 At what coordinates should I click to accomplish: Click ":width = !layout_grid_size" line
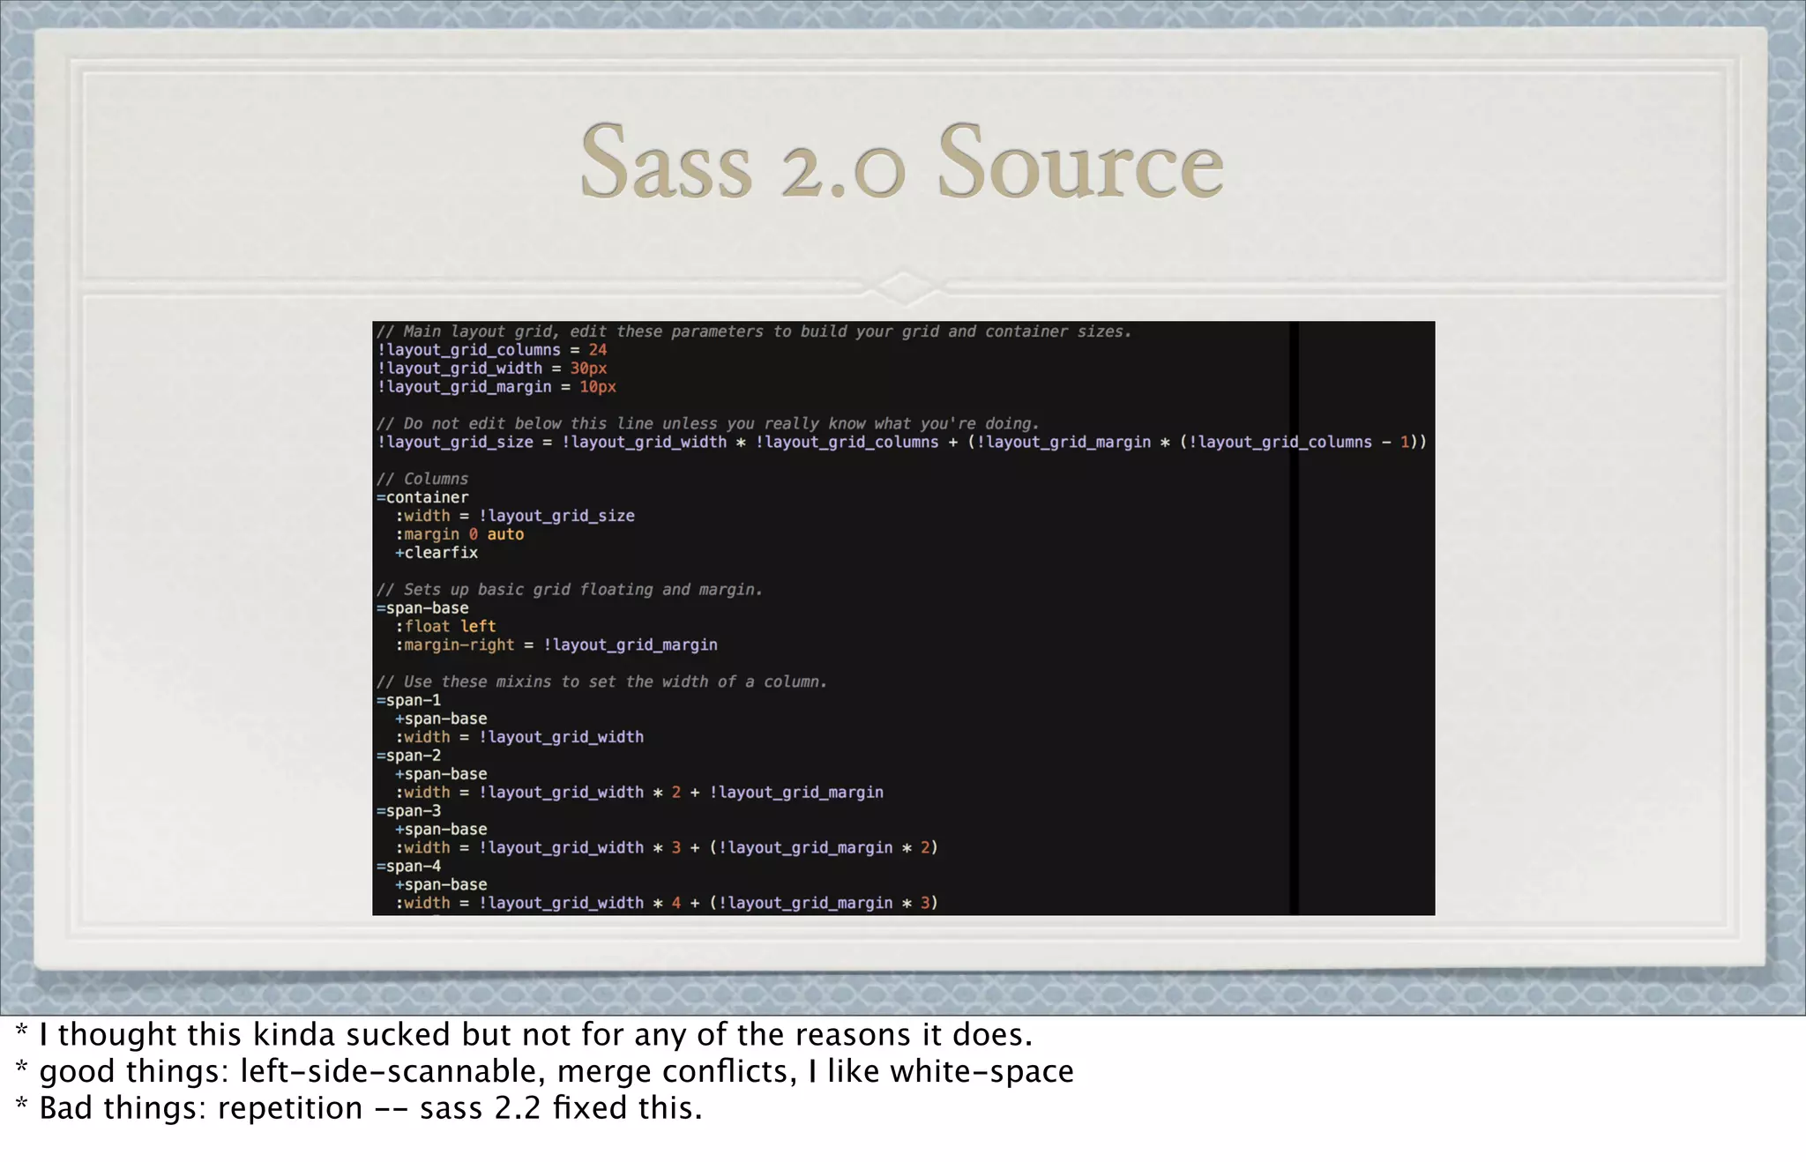pos(515,516)
